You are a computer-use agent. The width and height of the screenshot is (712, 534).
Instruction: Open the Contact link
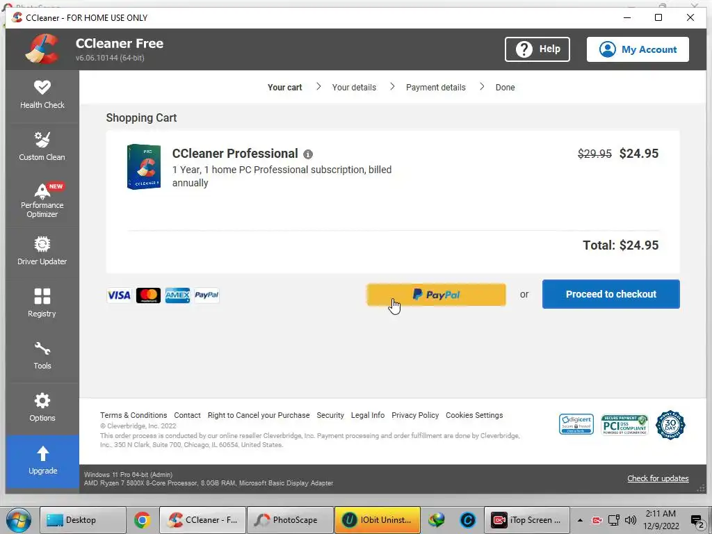(x=187, y=415)
